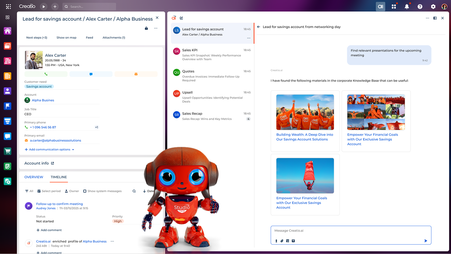Click the notifications bell in the top bar

(x=407, y=6)
